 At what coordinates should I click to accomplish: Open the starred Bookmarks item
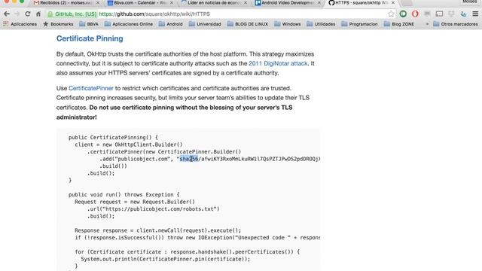point(58,24)
